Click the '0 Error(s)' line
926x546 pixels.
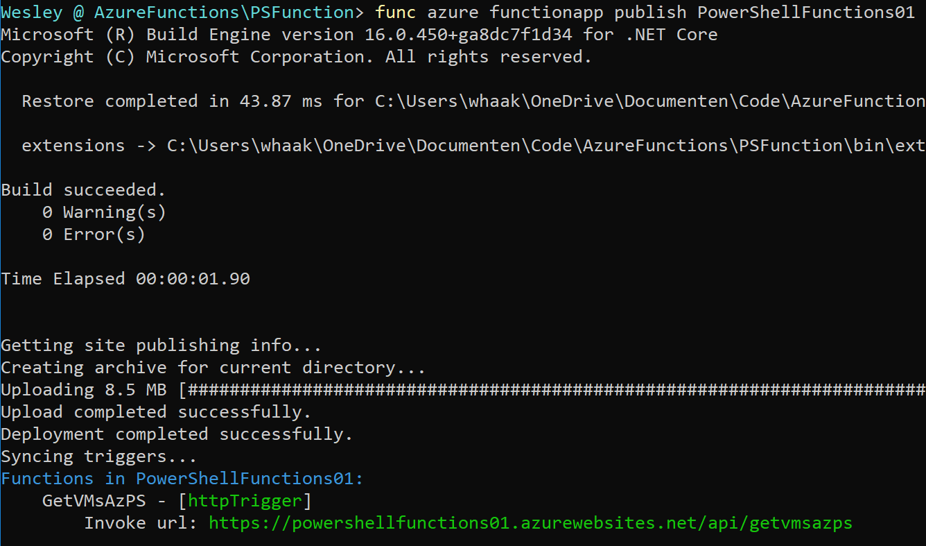94,234
